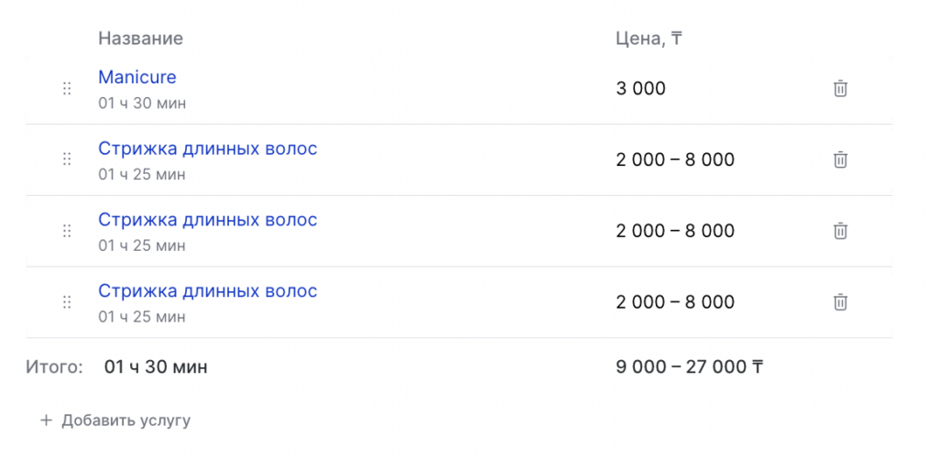Open the second Стрижка длинных волос link
938x458 pixels.
[208, 220]
